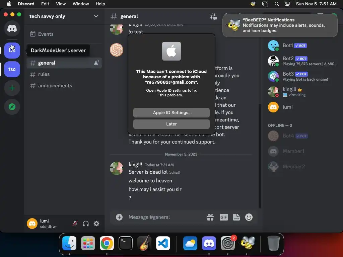343x257 pixels.
Task: Open Trash in the Dock
Action: coord(273,243)
